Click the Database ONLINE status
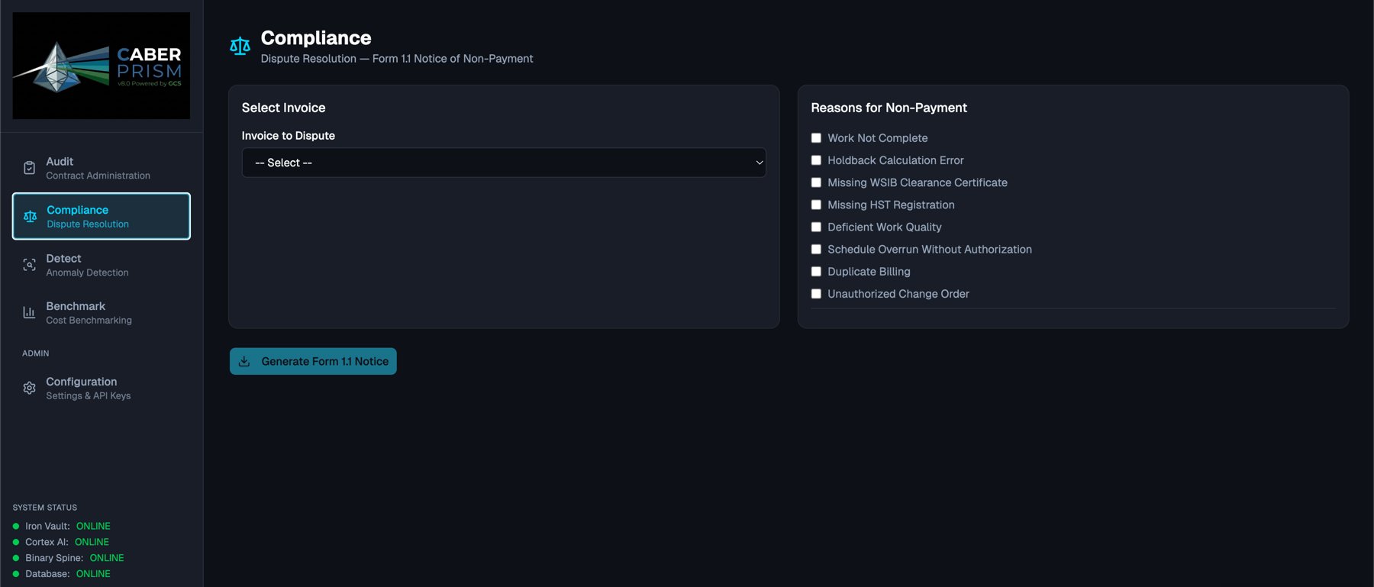This screenshot has height=587, width=1374. coord(93,574)
